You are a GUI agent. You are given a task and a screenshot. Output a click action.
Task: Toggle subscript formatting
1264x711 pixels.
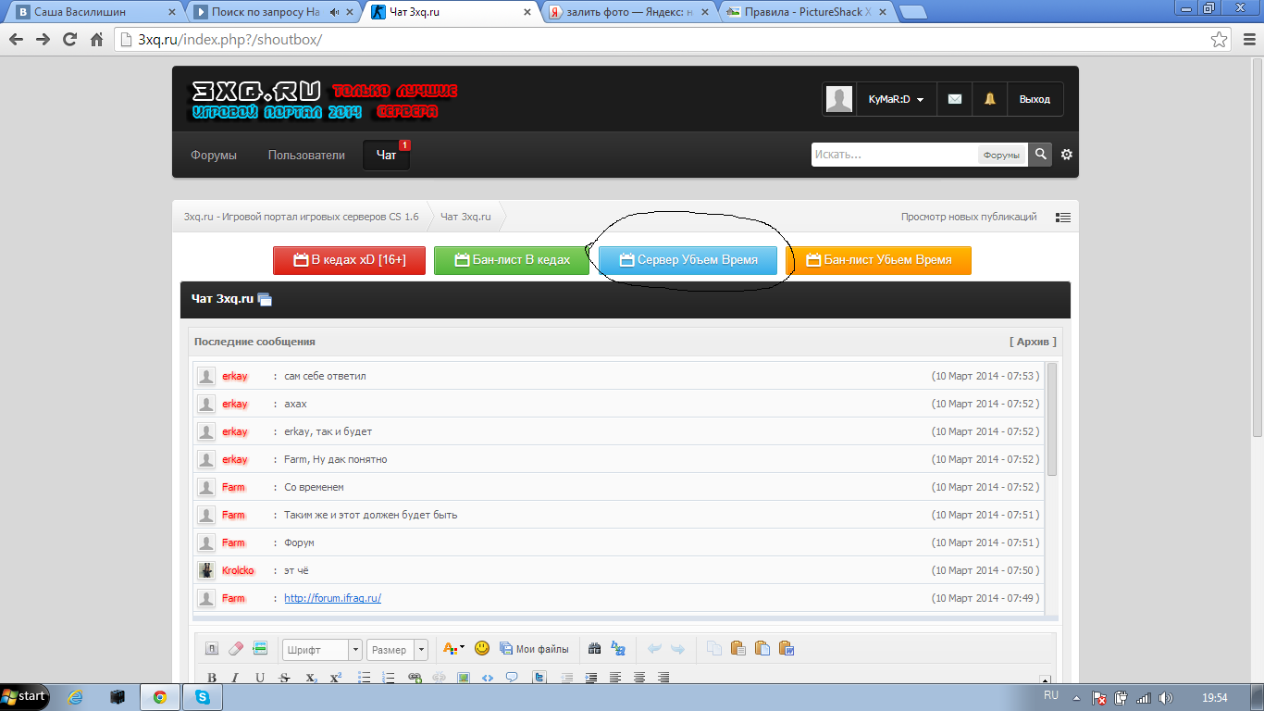pyautogui.click(x=311, y=678)
